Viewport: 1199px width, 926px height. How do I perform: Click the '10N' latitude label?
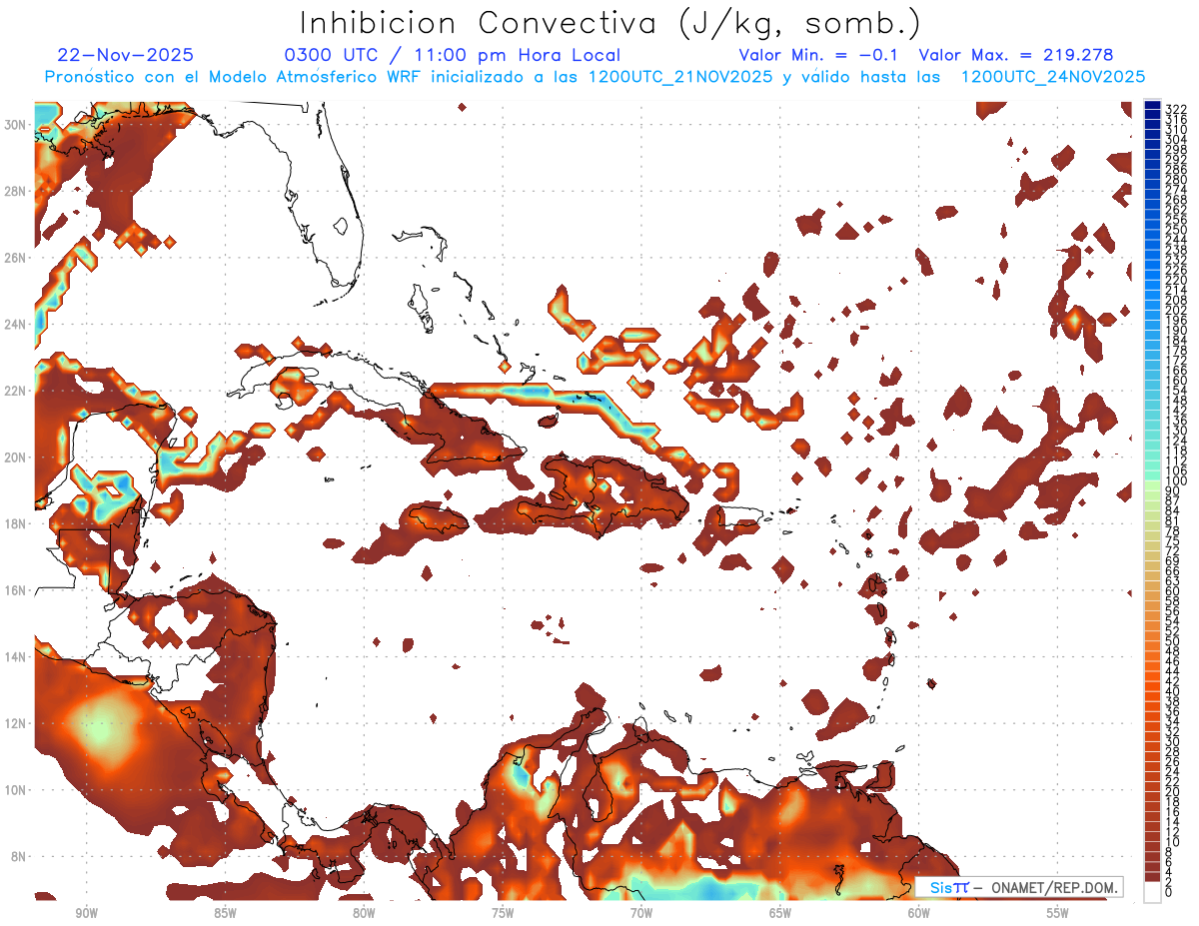16,790
